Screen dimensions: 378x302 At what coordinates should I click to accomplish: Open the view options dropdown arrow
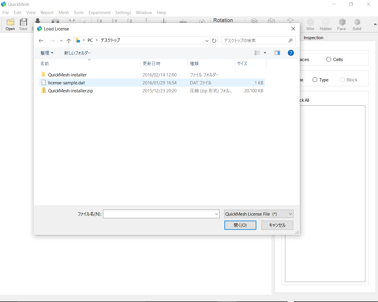pyautogui.click(x=265, y=53)
